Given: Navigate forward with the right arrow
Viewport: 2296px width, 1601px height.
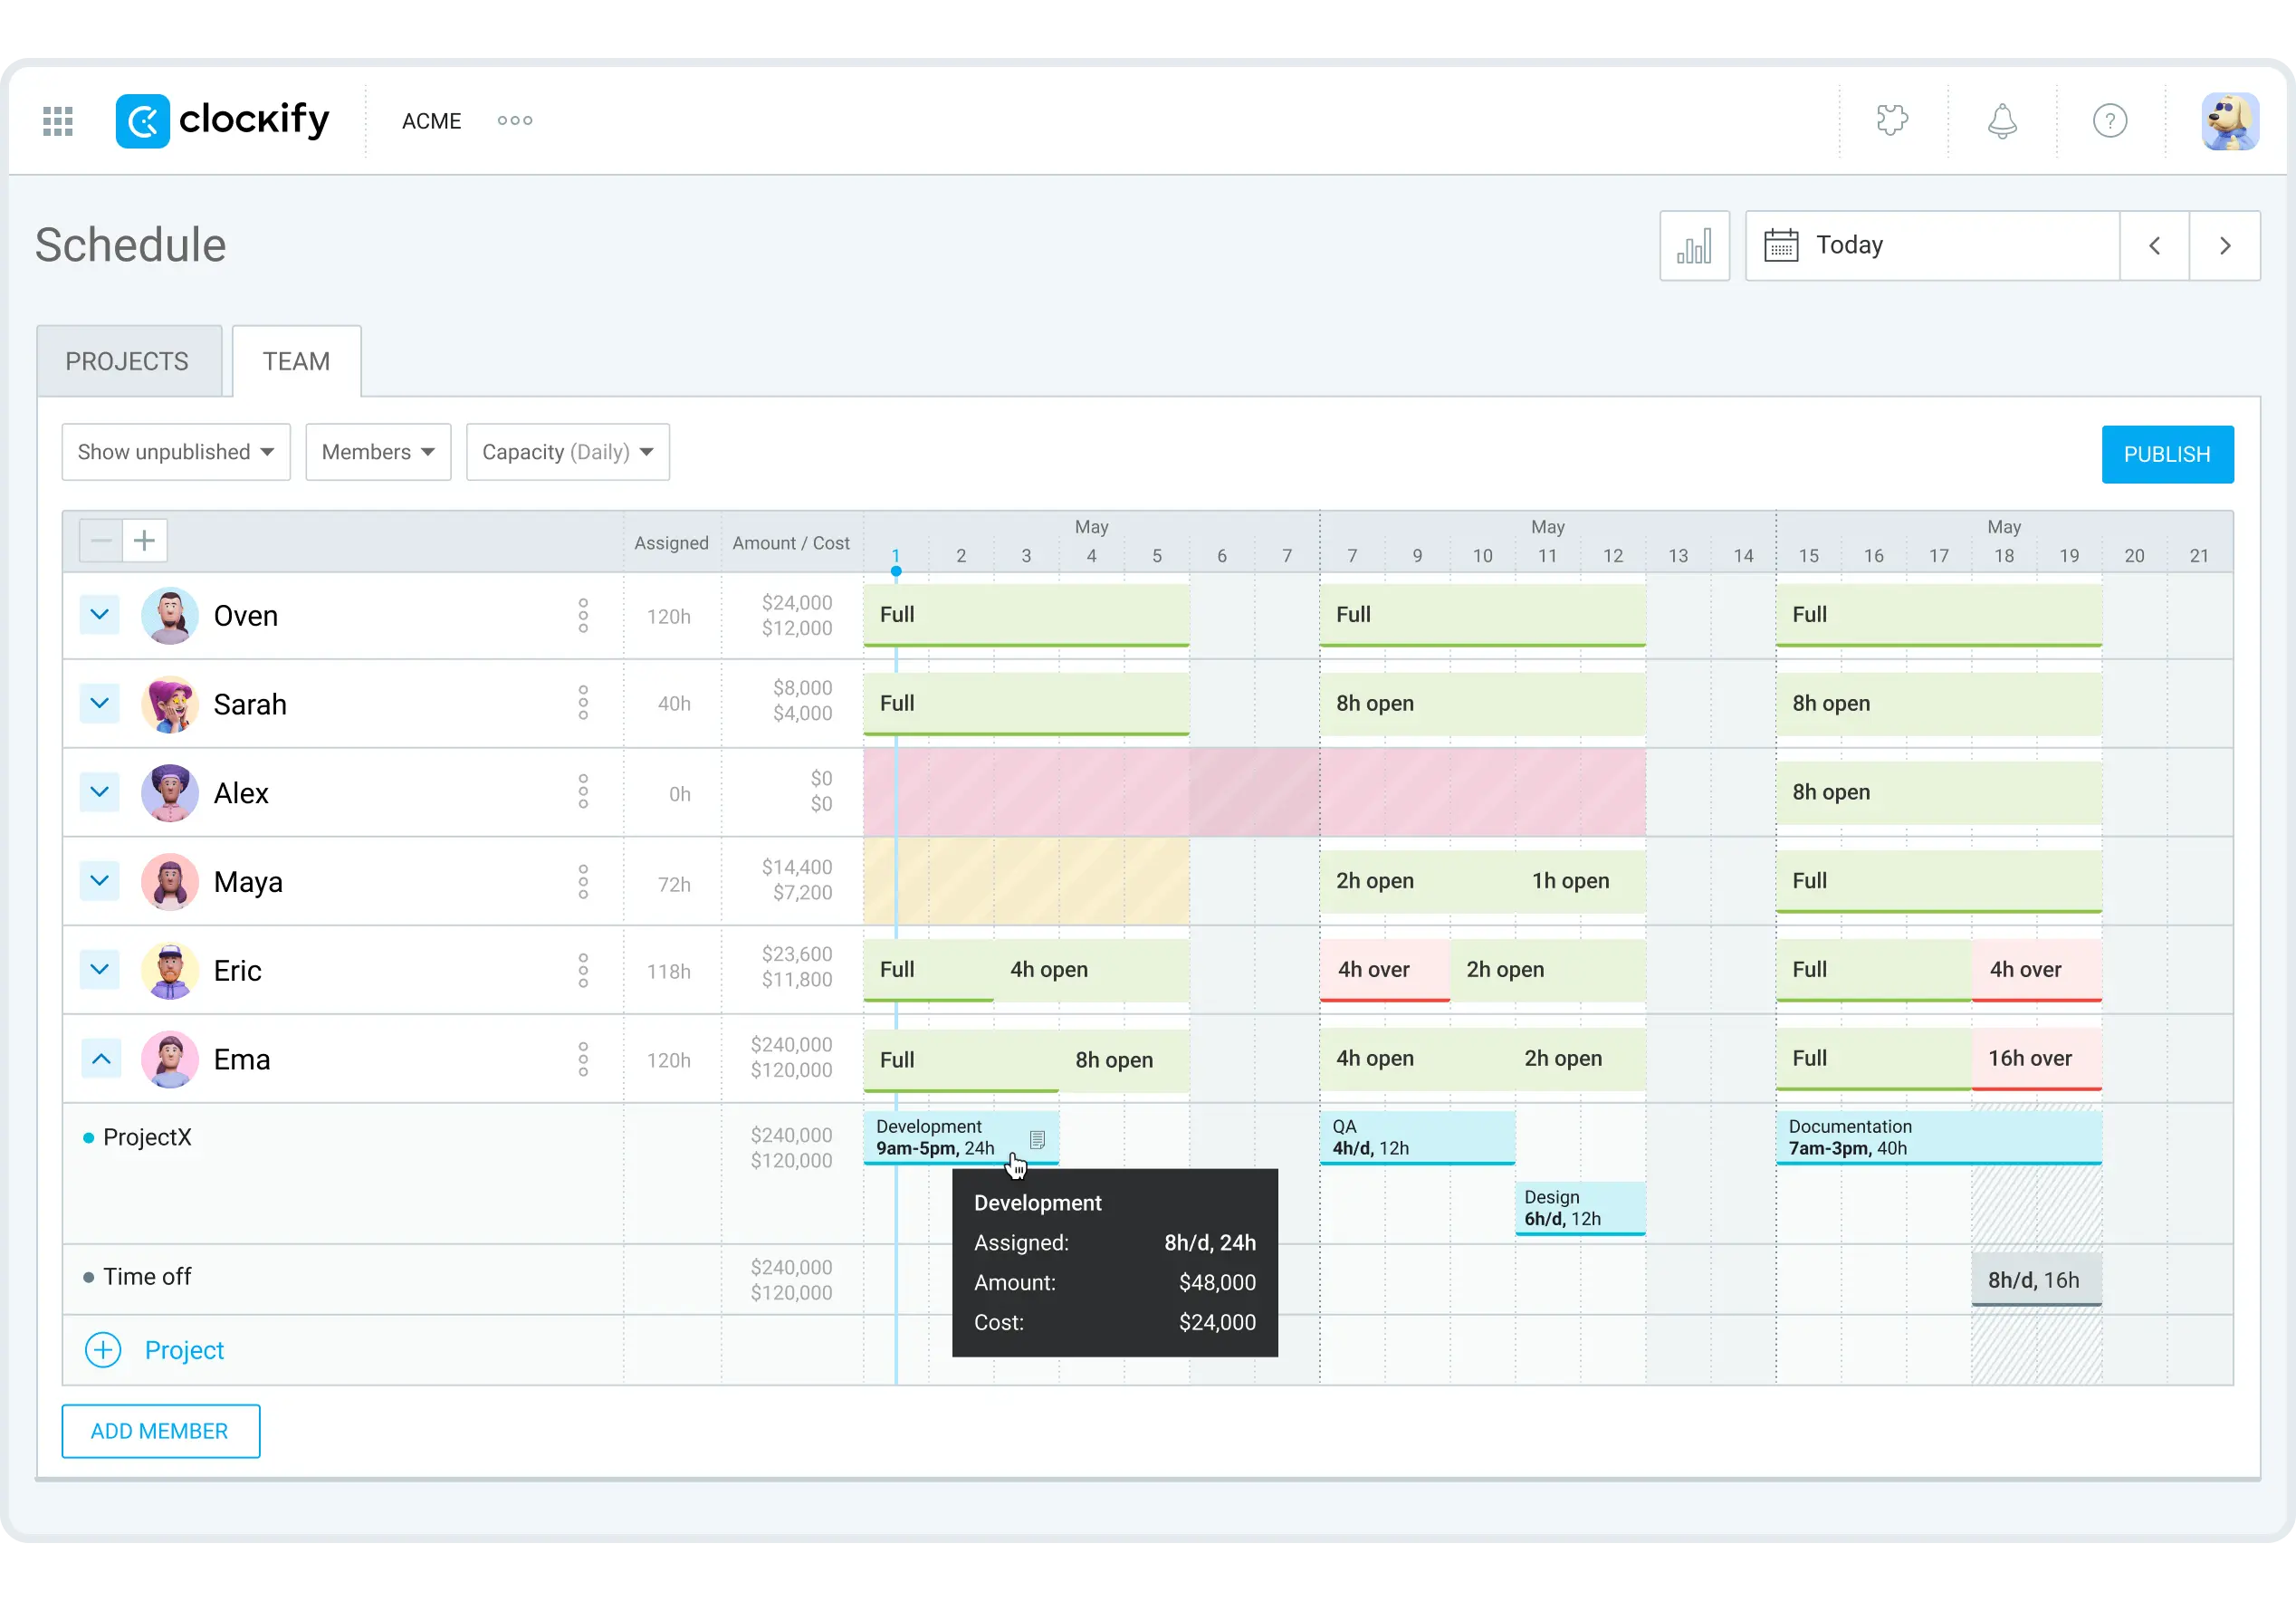Looking at the screenshot, I should click(2224, 245).
